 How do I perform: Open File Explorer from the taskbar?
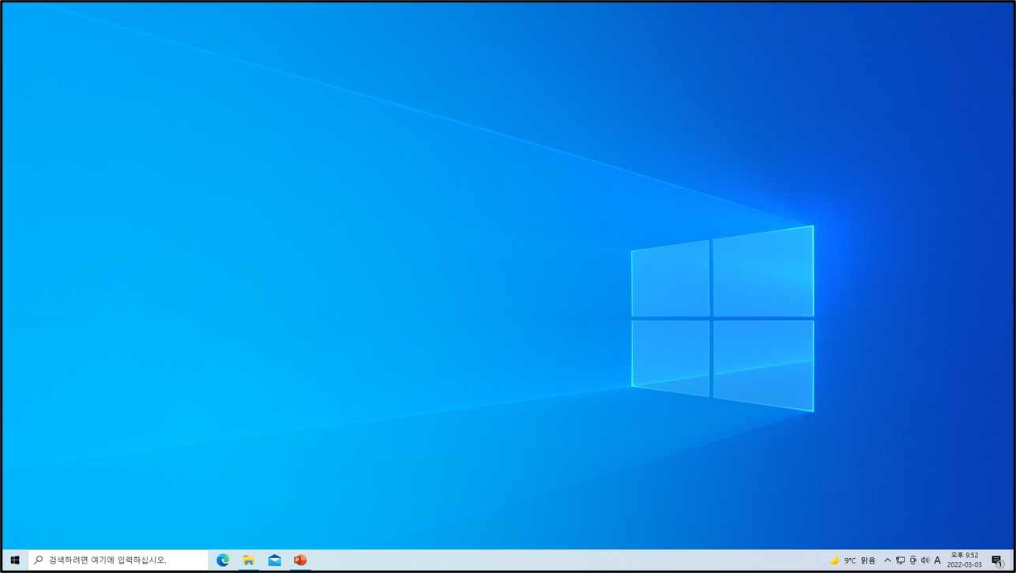(248, 560)
